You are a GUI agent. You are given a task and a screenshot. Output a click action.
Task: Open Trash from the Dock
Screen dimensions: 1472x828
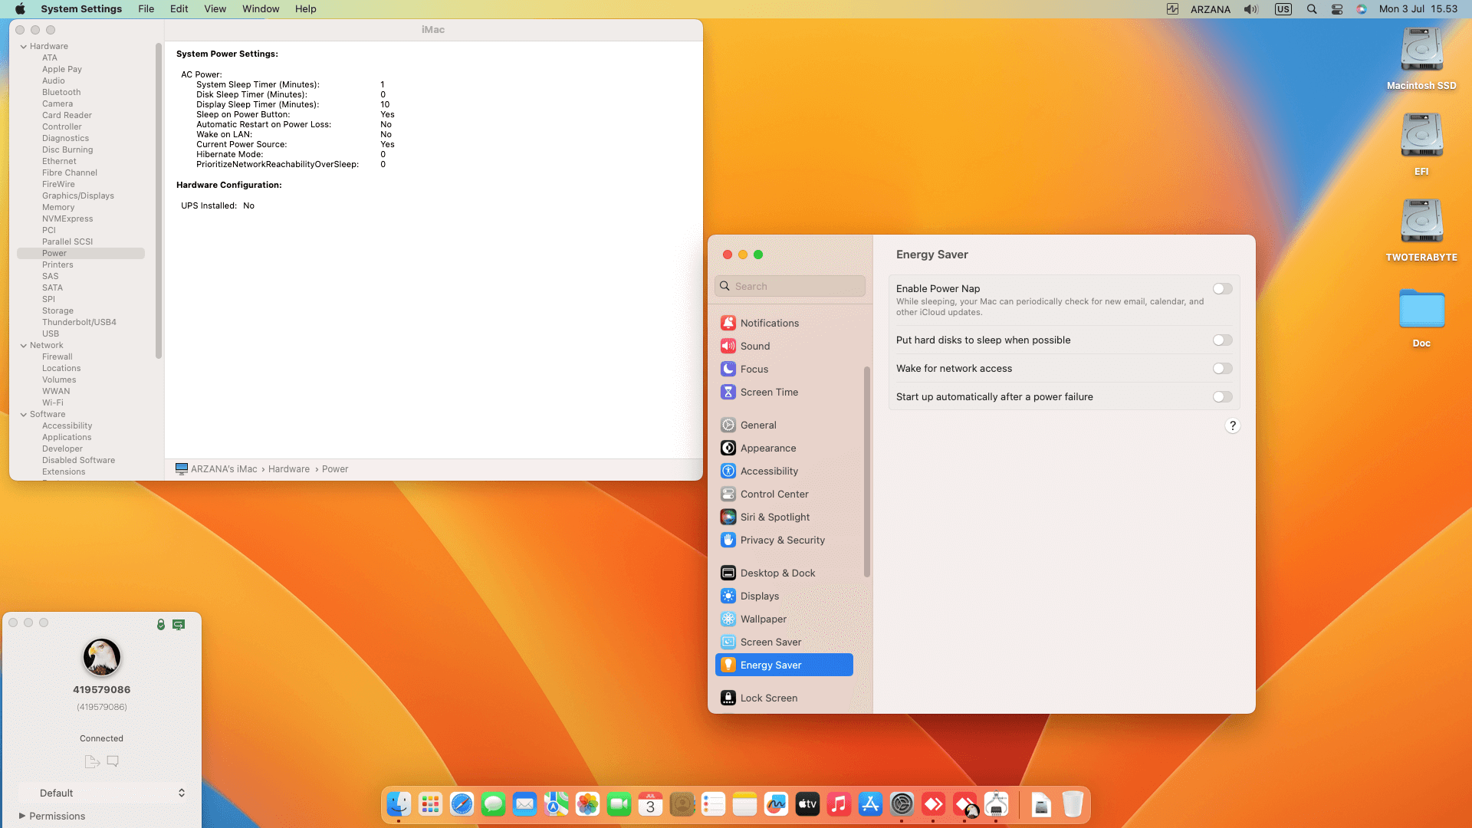(1073, 804)
